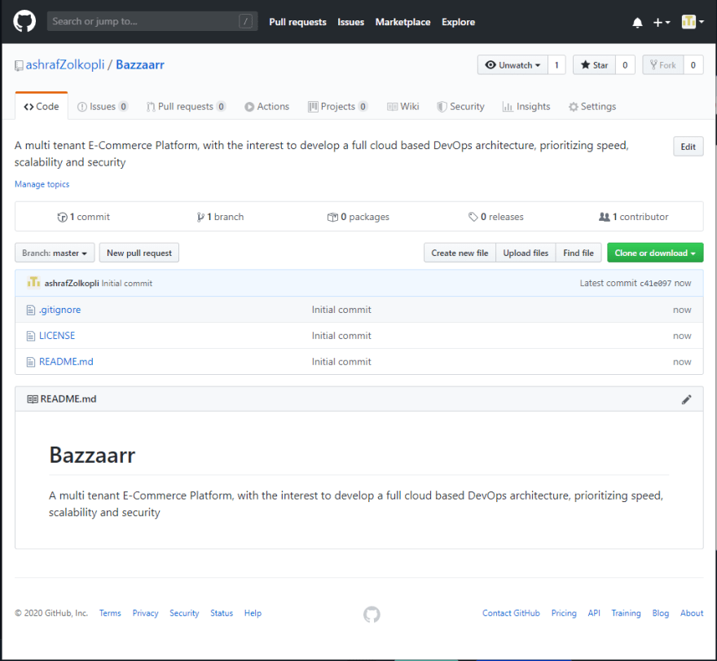Click Find file button
The height and width of the screenshot is (661, 717).
tap(578, 253)
